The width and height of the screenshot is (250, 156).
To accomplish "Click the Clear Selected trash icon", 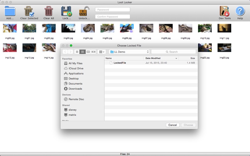I will tap(29, 11).
